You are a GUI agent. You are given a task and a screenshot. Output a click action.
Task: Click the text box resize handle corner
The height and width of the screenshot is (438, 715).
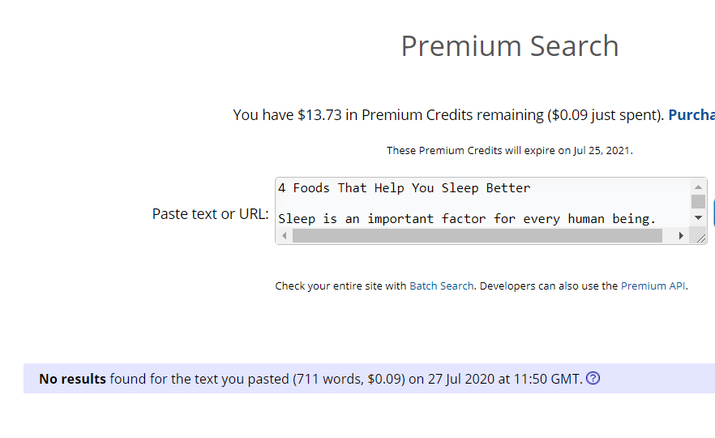tap(699, 236)
